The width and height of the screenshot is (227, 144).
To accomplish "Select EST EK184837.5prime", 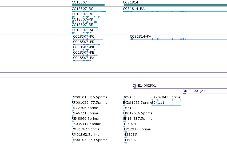I will (x=138, y=119).
